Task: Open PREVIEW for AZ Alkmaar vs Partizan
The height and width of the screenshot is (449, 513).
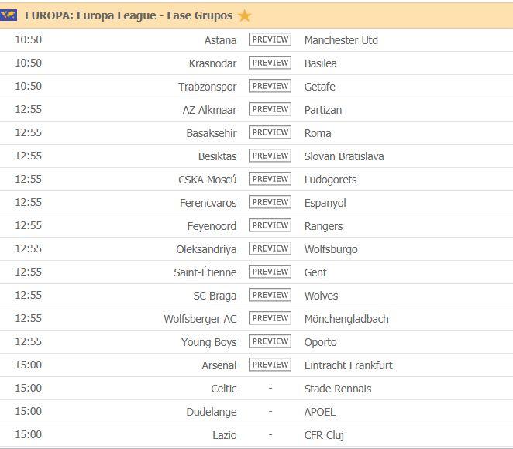Action: [x=270, y=109]
